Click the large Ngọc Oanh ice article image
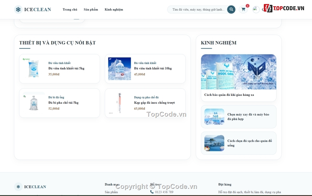Screen dimensions: 312x196 click(238, 72)
